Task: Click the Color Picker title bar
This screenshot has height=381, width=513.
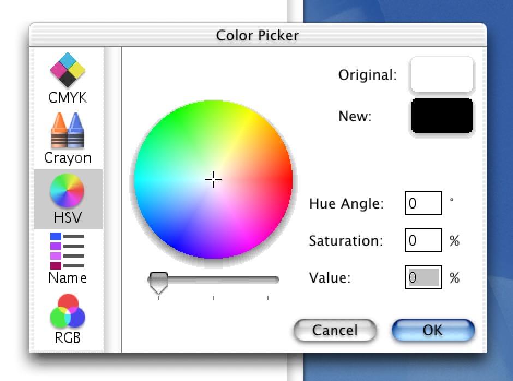Action: pos(258,35)
